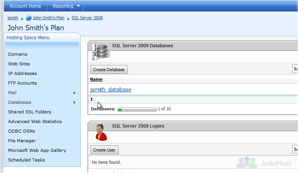Image resolution: width=298 pixels, height=173 pixels.
Task: Open Scheduled Tasks
Action: pyautogui.click(x=26, y=160)
